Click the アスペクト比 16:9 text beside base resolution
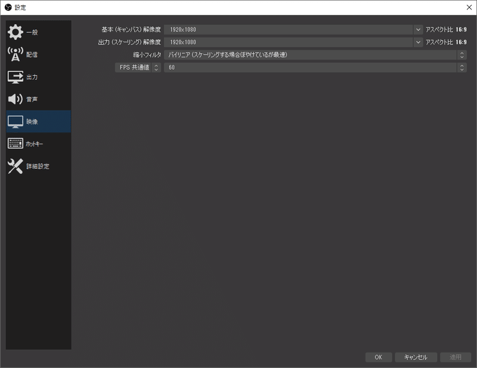 [x=446, y=30]
